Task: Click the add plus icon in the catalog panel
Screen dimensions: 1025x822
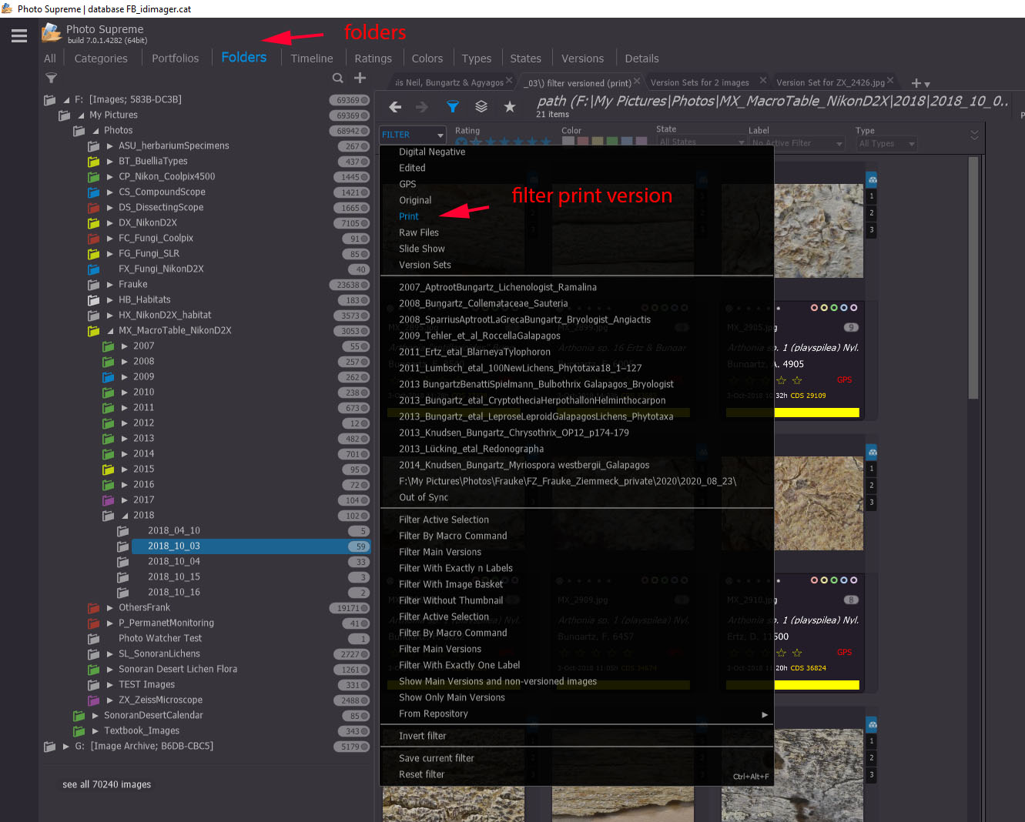Action: (360, 78)
